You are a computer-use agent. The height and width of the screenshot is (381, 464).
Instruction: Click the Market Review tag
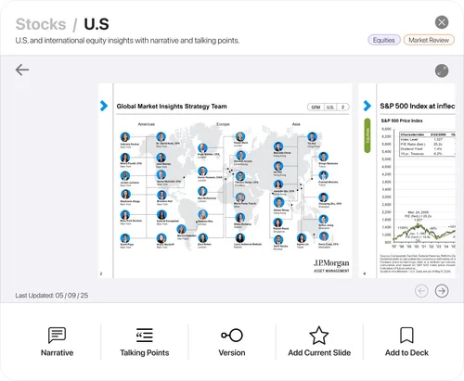point(429,40)
